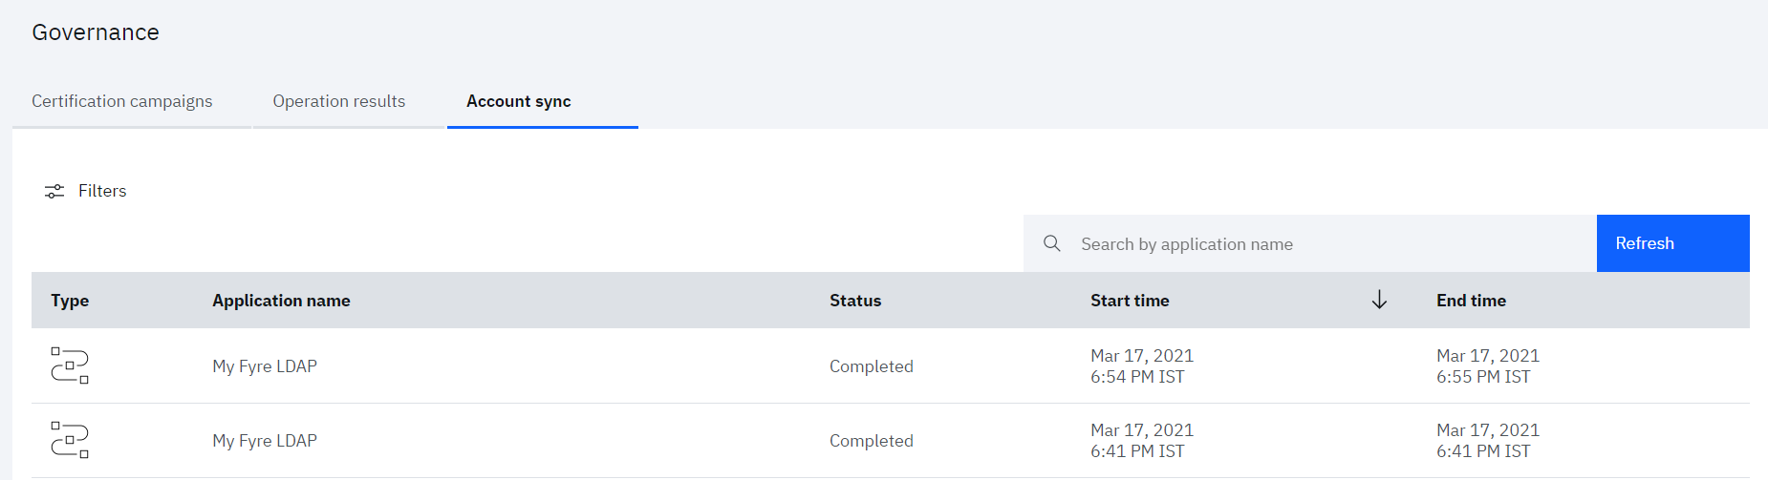The image size is (1768, 480).
Task: Click the first row's account sync type icon
Action: 70,365
